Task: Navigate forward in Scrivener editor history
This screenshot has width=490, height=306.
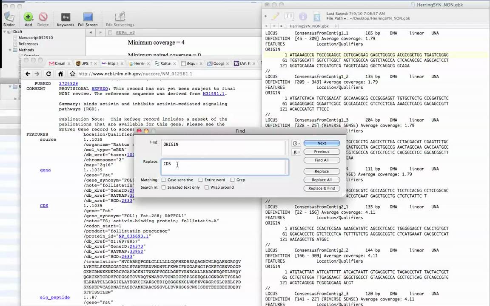Action: tap(100, 32)
